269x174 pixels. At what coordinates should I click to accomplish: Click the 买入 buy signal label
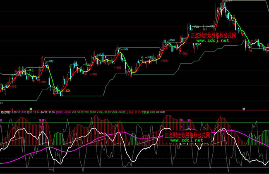pos(67,90)
